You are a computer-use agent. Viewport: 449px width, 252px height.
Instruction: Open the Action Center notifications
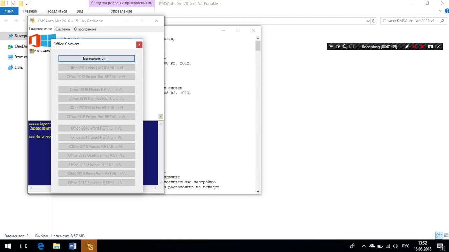440,246
